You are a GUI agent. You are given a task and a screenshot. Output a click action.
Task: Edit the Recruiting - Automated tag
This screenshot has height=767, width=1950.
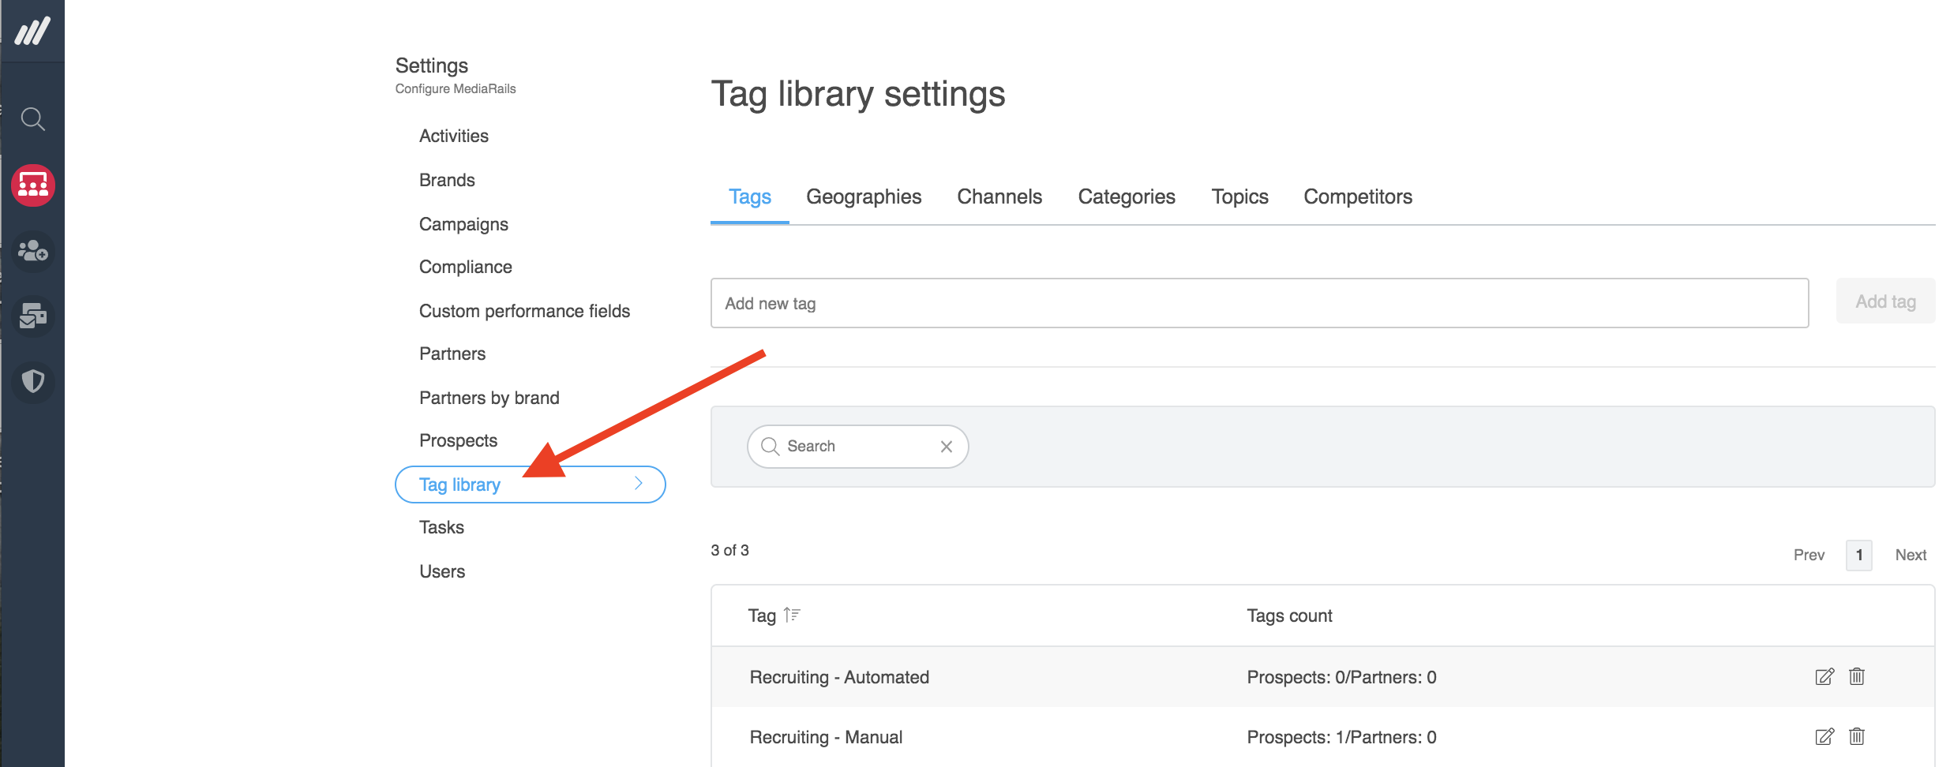click(1824, 677)
